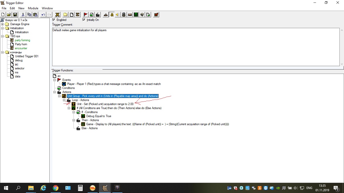
Task: Collapse the Events node
Action: tap(55, 80)
